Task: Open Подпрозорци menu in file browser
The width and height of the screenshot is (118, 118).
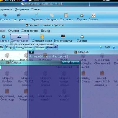Action: point(30,31)
